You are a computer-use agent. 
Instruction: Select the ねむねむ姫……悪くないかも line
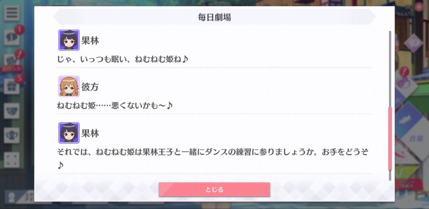tap(115, 105)
